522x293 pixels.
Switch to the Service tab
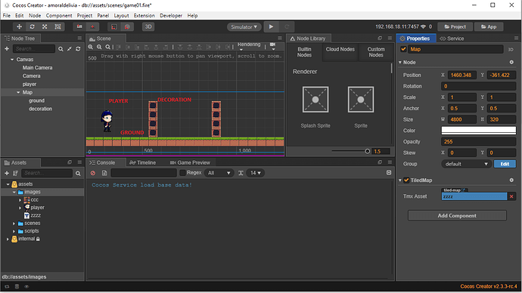pos(452,39)
